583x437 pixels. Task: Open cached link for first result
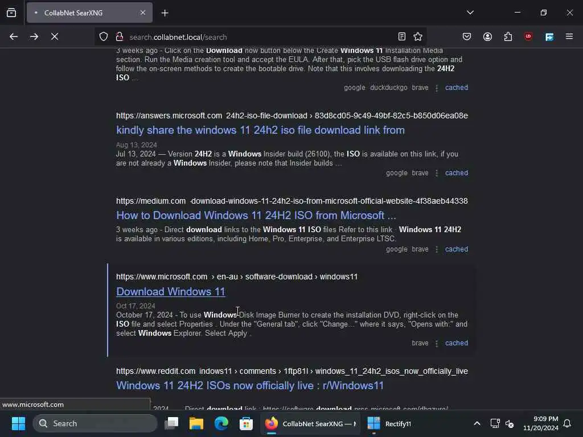click(x=457, y=88)
